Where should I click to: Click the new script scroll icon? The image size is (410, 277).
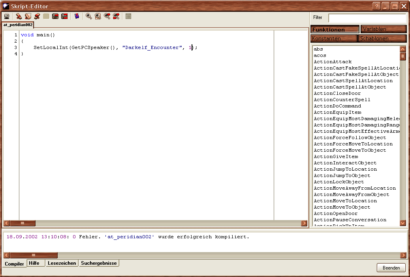tap(19, 17)
